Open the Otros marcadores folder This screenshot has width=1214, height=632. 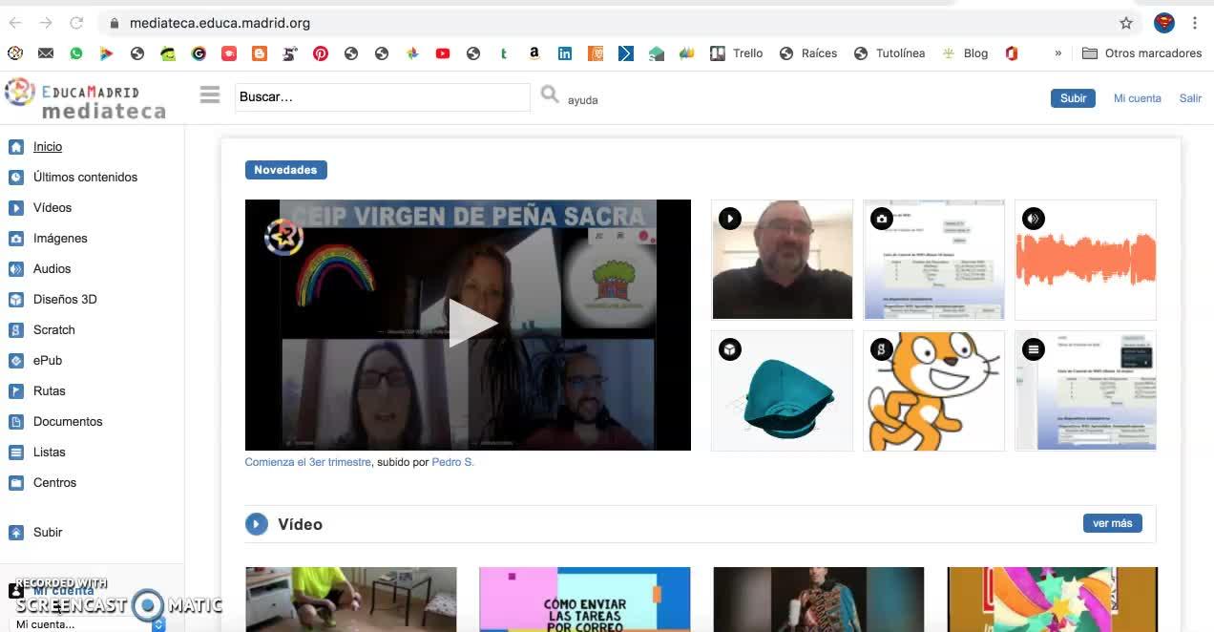point(1141,53)
